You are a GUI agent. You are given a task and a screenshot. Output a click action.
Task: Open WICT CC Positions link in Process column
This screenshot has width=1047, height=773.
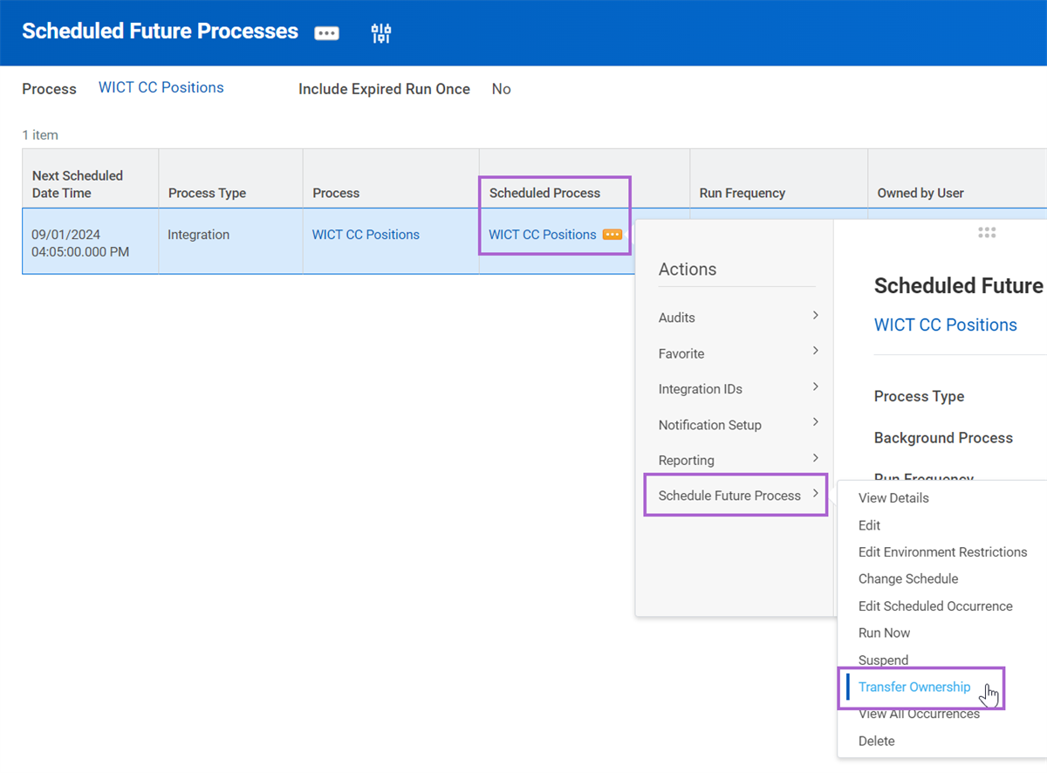coord(366,235)
